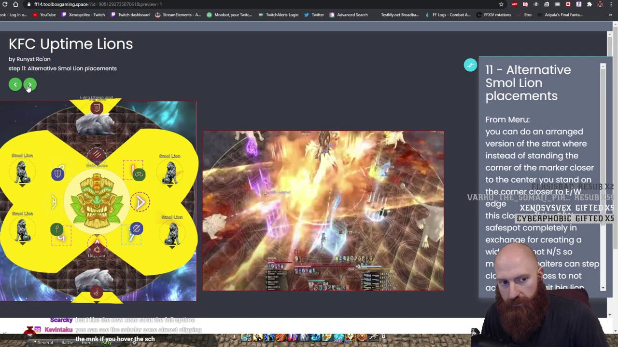Open Twitch dashboard bookmark
618x347 pixels.
[x=130, y=15]
